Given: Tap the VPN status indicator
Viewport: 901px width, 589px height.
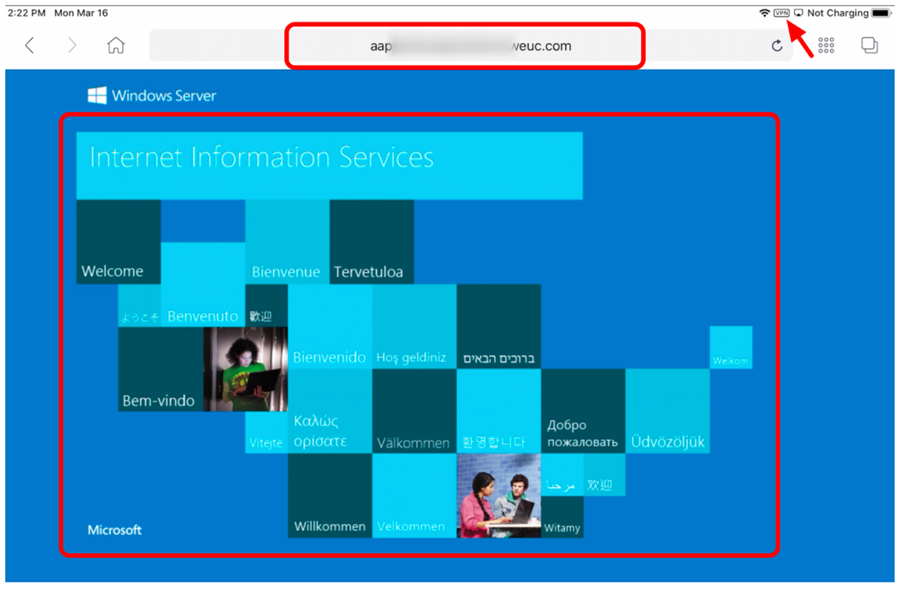Looking at the screenshot, I should pos(781,13).
